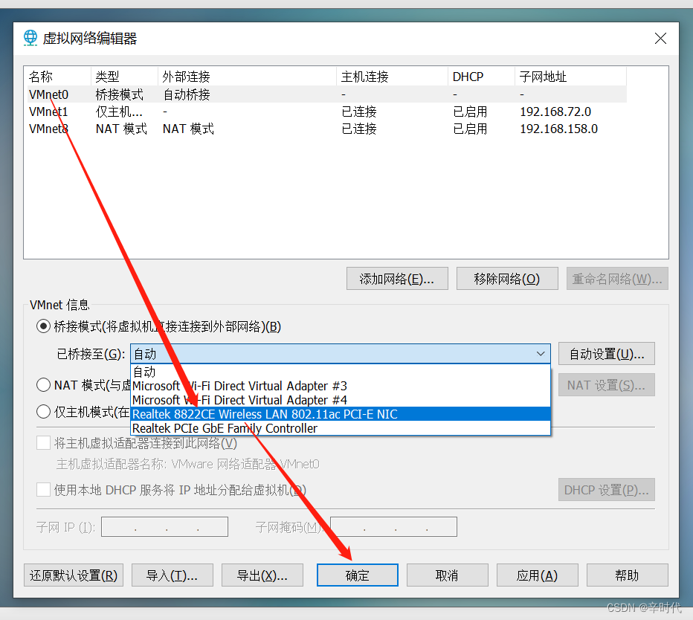Viewport: 693px width, 620px height.
Task: Choose Realtek 8822CE Wireless LAN adapter option
Action: click(x=341, y=414)
